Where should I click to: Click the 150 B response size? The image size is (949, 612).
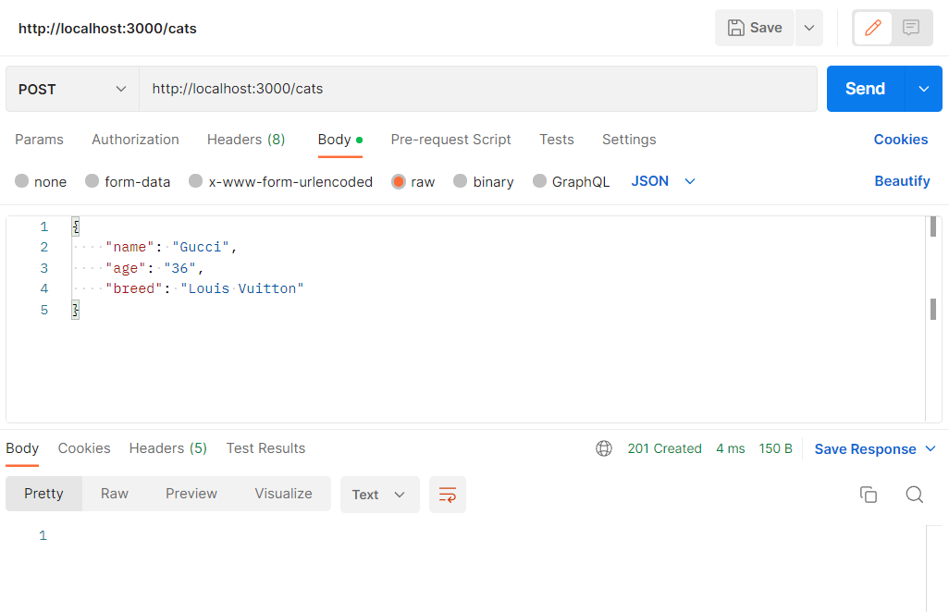[x=775, y=448]
